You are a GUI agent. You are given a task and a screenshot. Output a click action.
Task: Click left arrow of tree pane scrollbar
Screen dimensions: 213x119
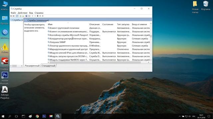(11, 66)
